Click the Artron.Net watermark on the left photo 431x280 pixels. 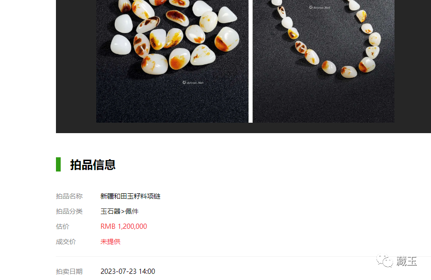point(193,82)
